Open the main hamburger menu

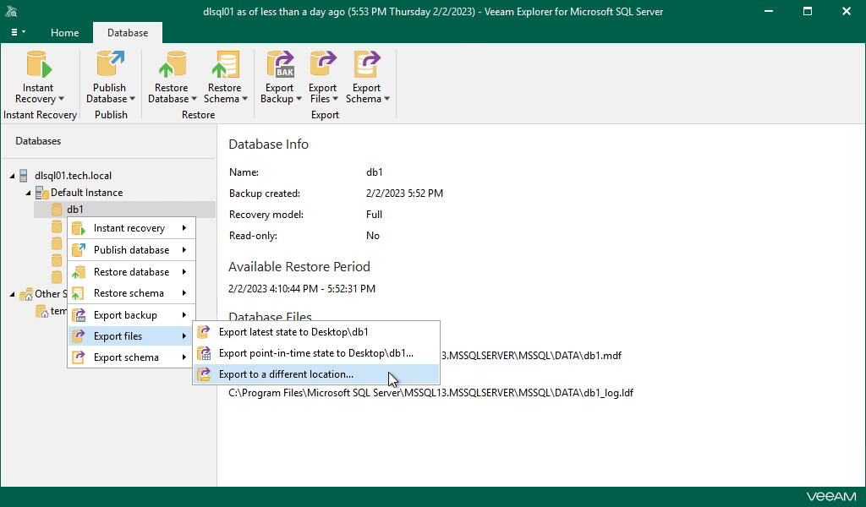pyautogui.click(x=18, y=33)
